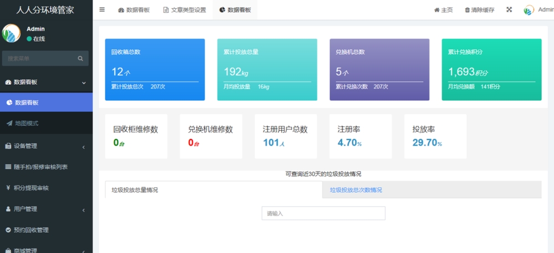Click the 投放率 value 29.70%
This screenshot has width=554, height=253.
tap(427, 143)
